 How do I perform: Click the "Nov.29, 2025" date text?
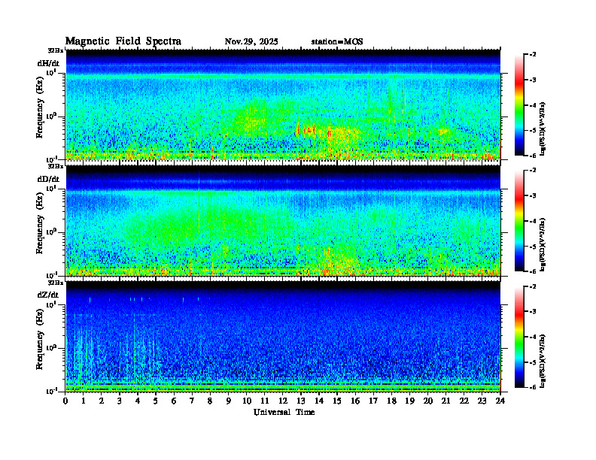(x=251, y=42)
